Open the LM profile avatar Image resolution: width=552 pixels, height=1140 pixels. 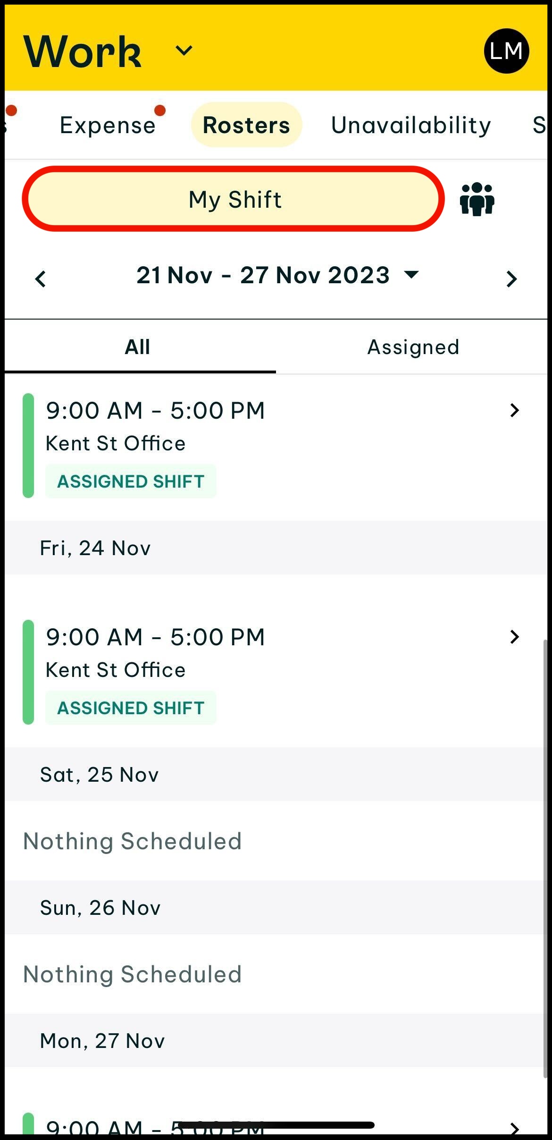[506, 51]
